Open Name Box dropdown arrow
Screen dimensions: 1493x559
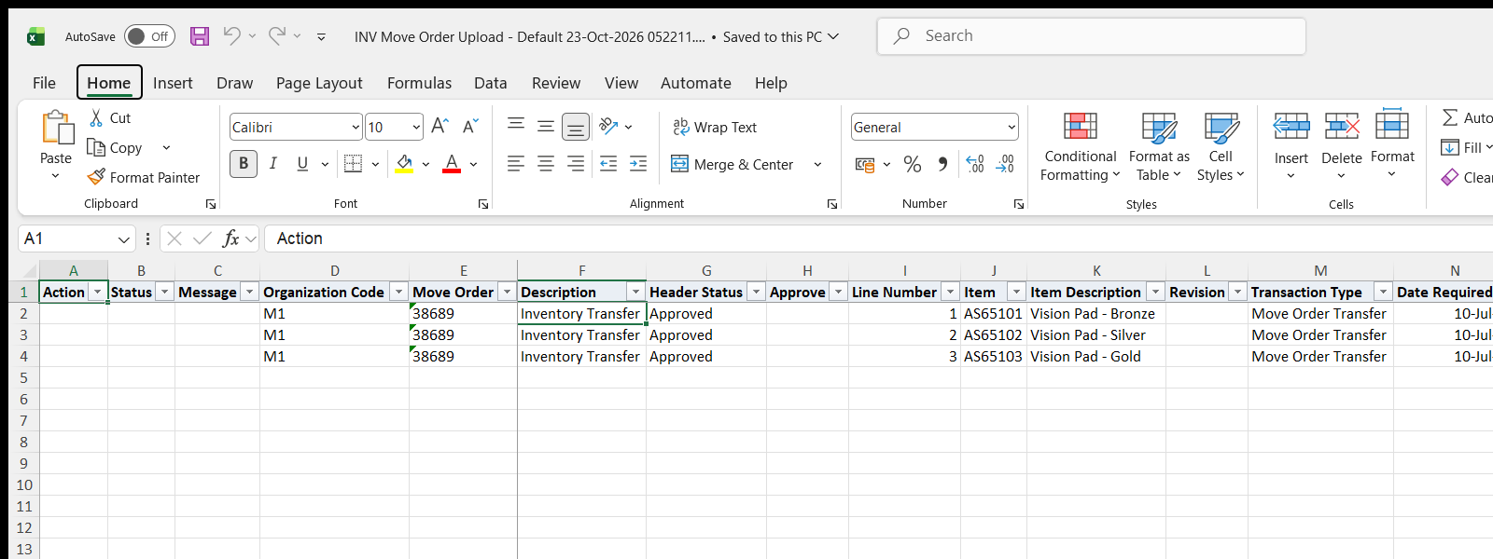pyautogui.click(x=124, y=239)
